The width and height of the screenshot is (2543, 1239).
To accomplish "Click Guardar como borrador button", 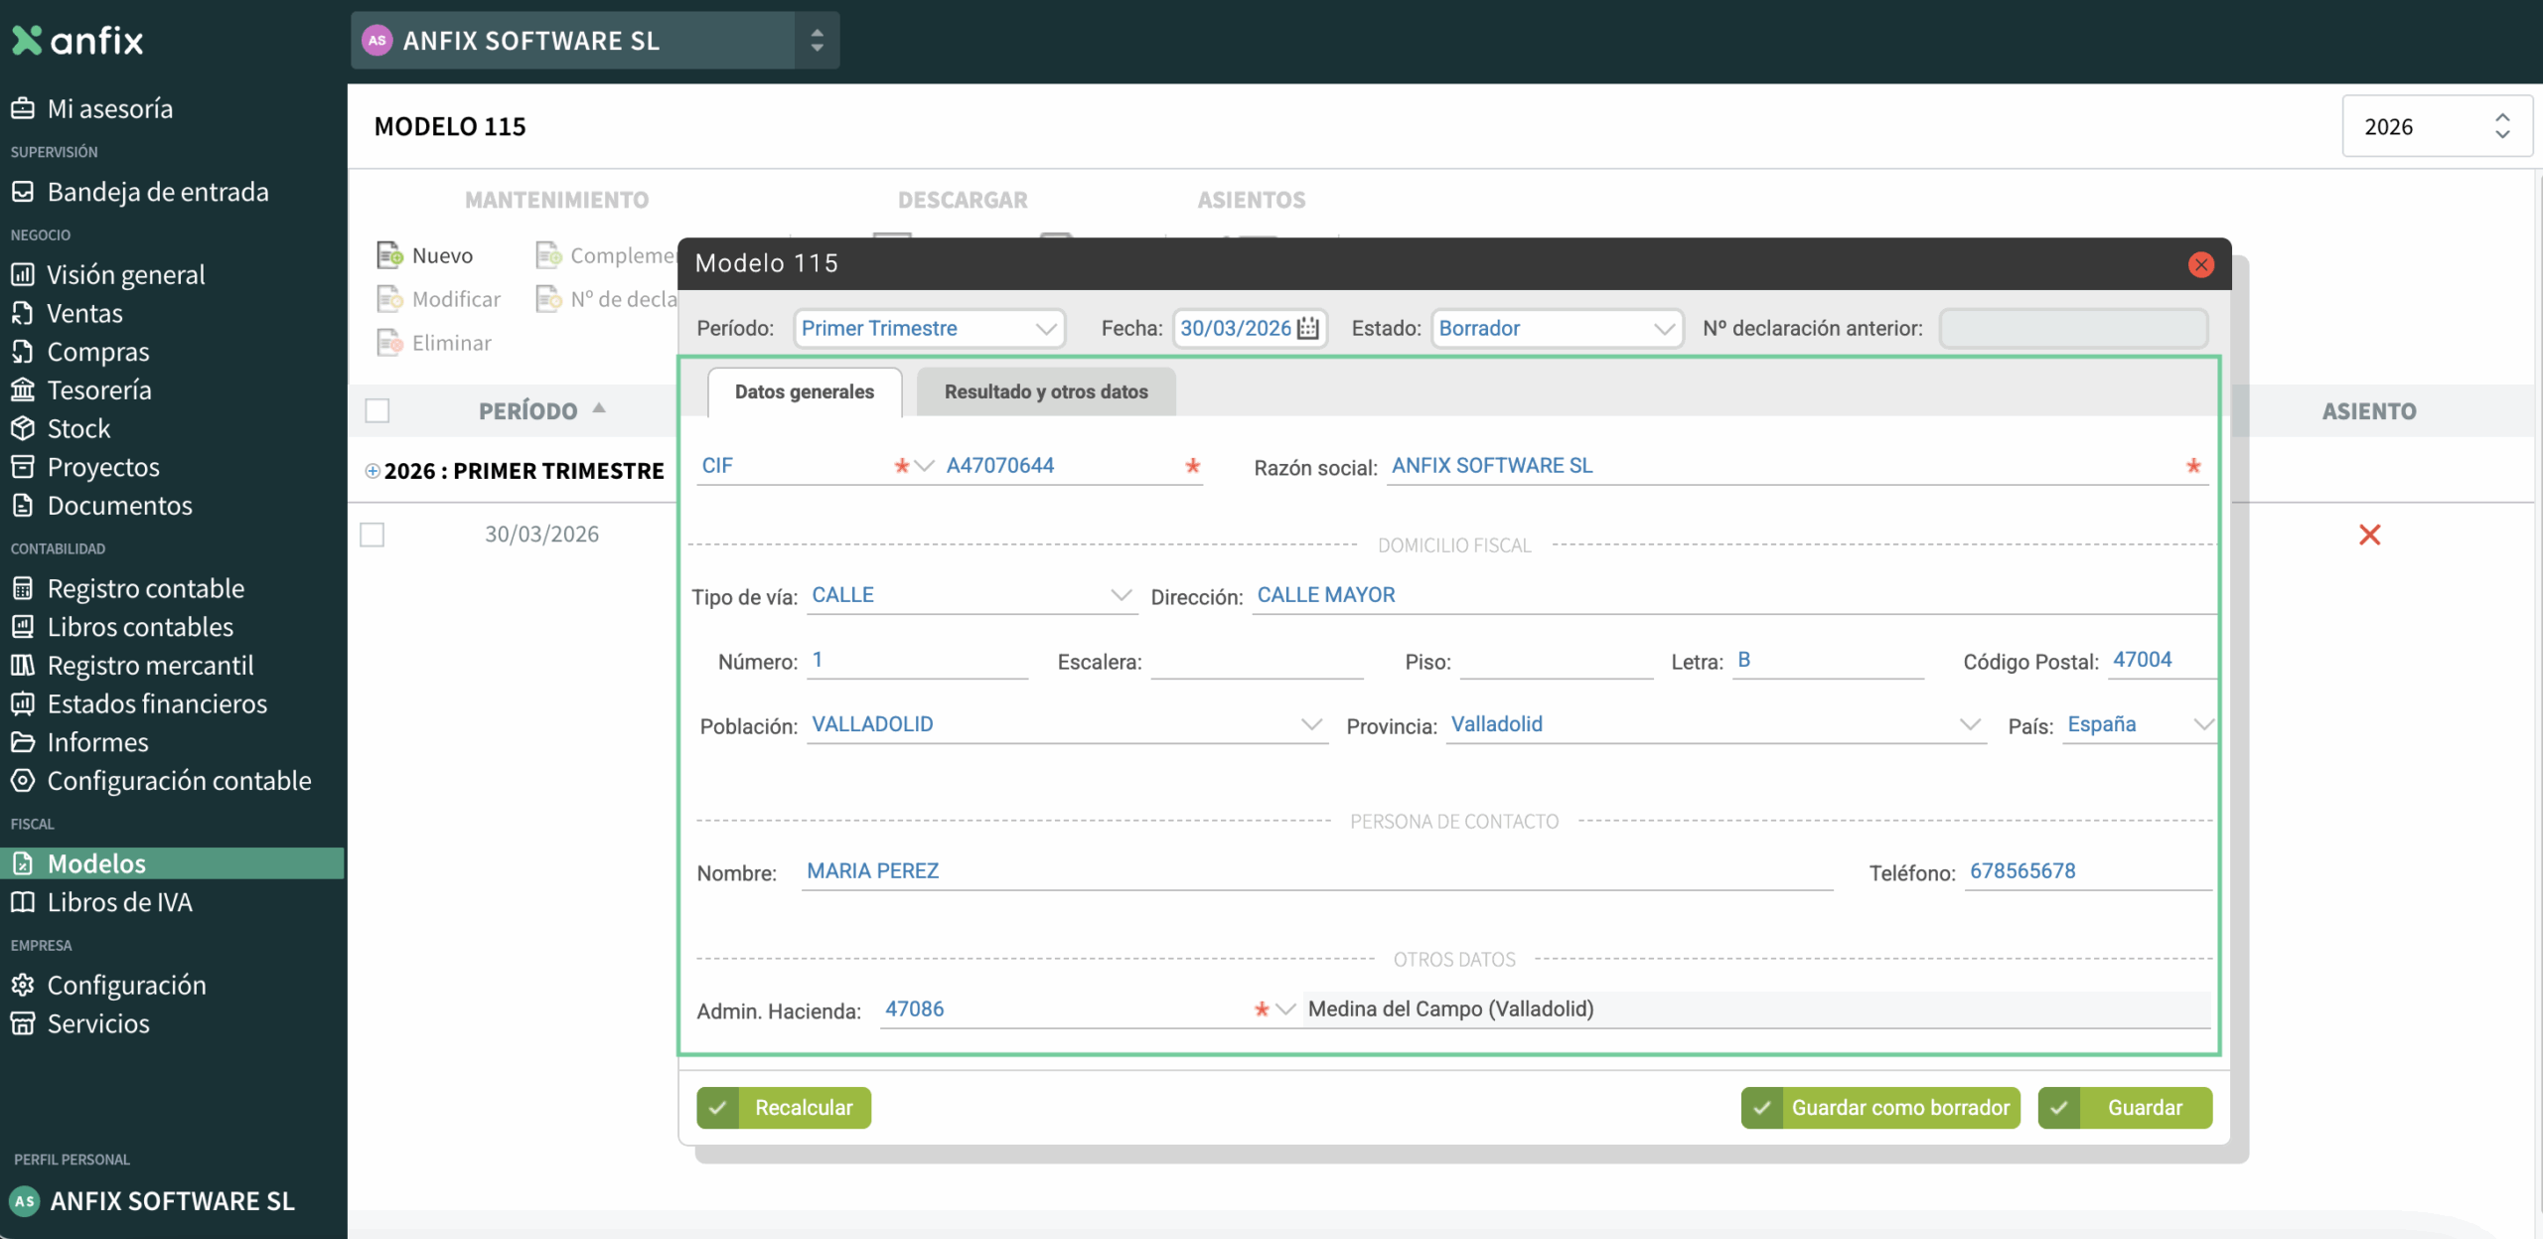I will pyautogui.click(x=1880, y=1108).
